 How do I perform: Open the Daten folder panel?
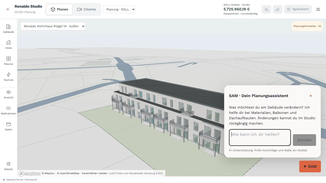point(8,126)
